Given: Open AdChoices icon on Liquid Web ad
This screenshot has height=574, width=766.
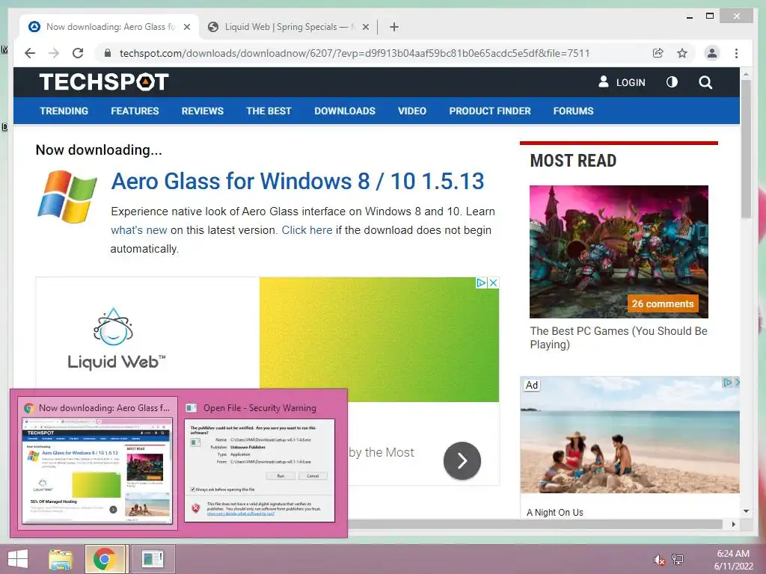Looking at the screenshot, I should 481,283.
